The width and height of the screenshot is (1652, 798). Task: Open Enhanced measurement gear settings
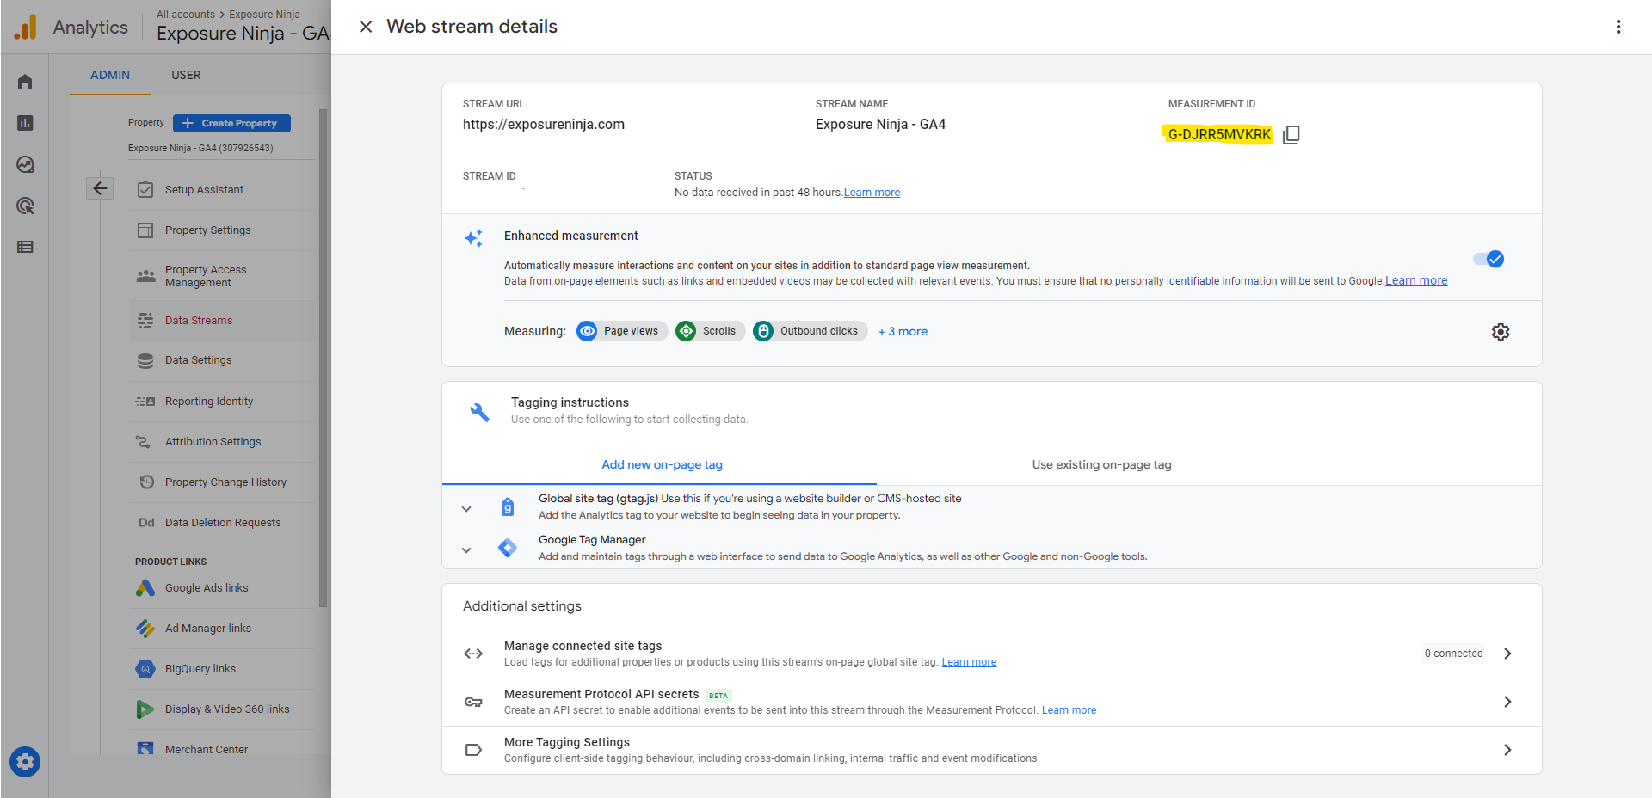[x=1501, y=331]
